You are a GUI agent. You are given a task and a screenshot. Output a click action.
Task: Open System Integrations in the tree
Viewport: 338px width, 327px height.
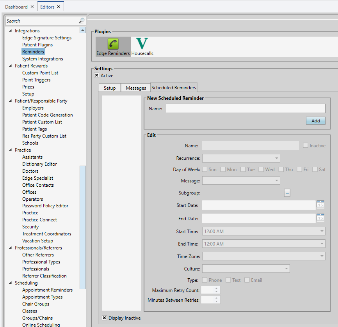pos(43,59)
